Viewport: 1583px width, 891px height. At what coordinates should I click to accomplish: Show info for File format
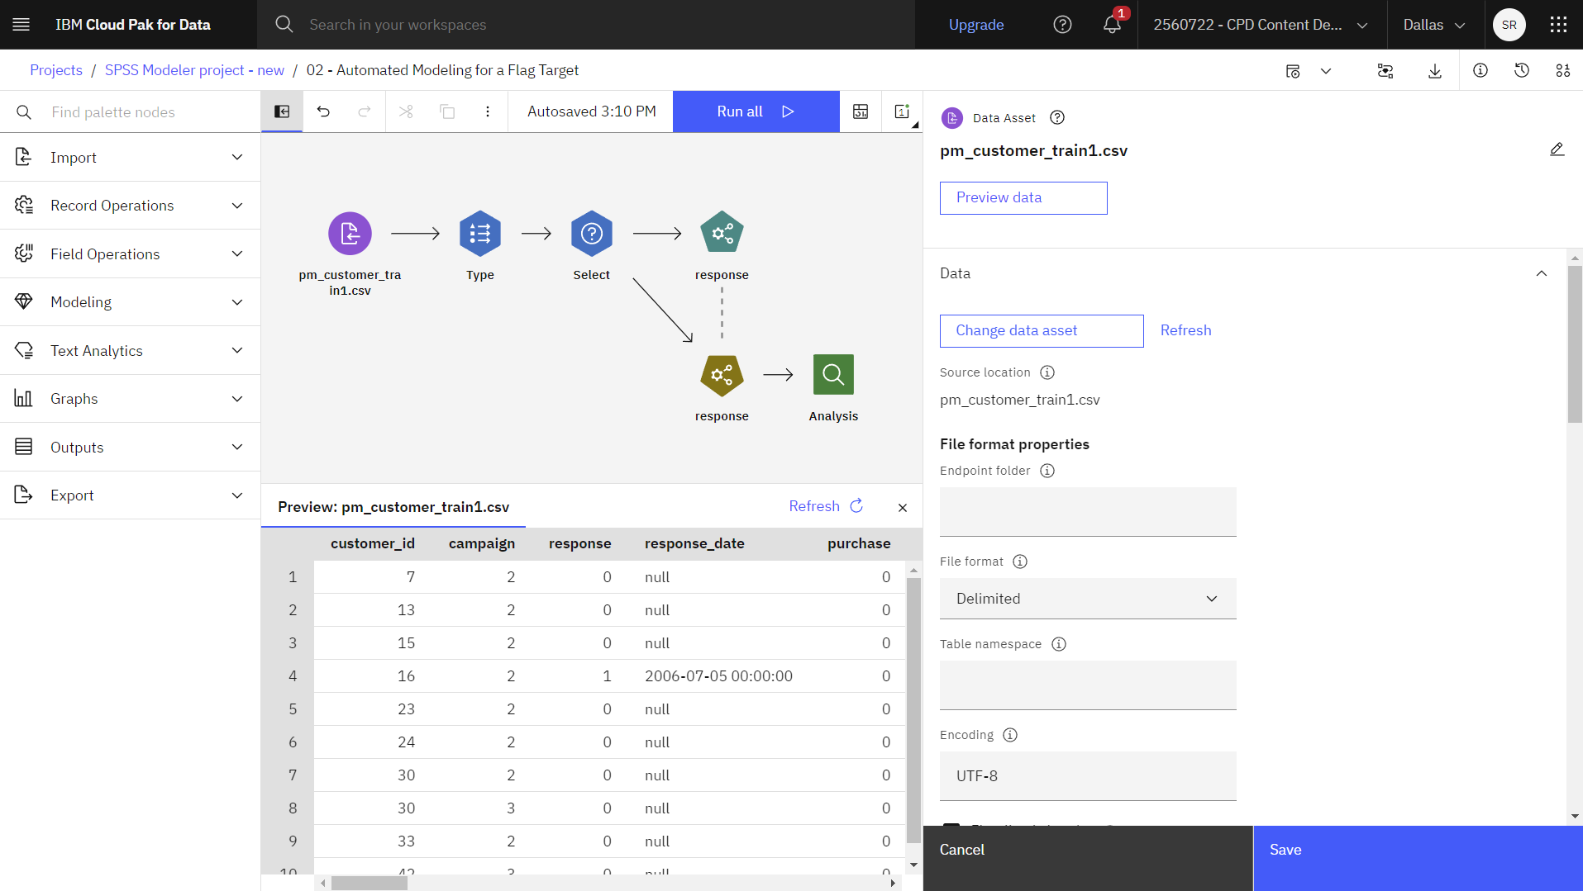point(1020,562)
